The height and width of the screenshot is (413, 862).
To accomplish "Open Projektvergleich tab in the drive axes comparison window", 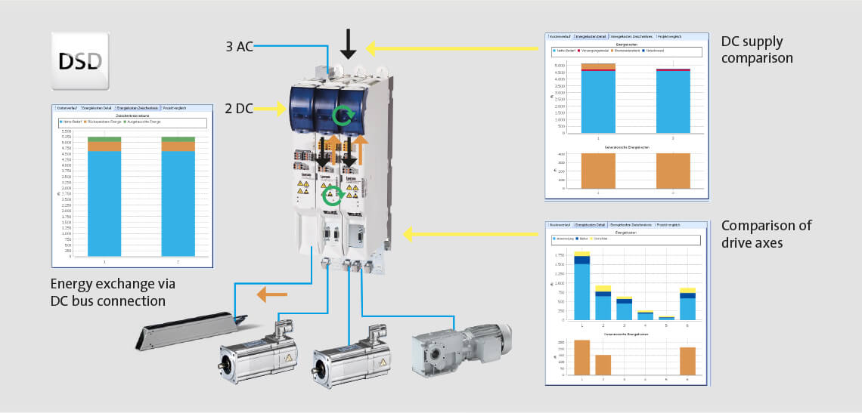I will tap(668, 225).
